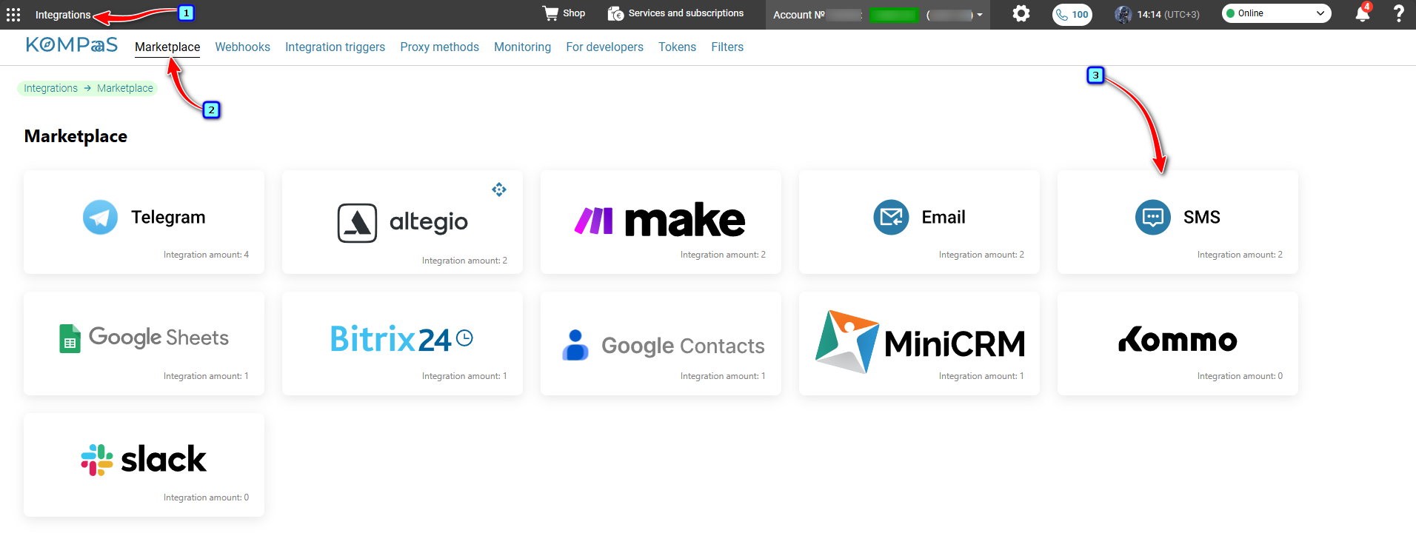
Task: Open the Online status dropdown
Action: tap(1276, 13)
